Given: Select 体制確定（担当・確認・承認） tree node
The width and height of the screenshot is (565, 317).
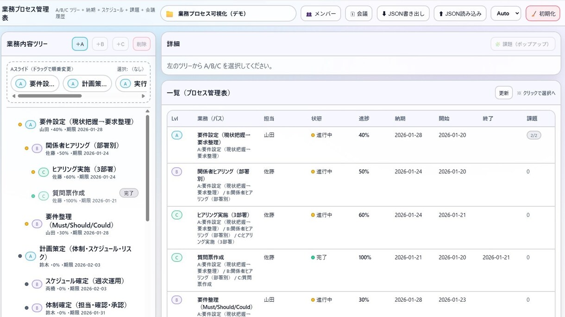Looking at the screenshot, I should click(x=86, y=305).
